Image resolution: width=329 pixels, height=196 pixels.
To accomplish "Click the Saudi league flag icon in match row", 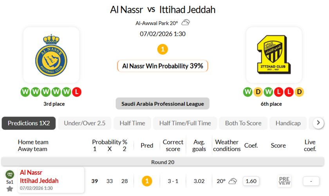I will point(9,174).
